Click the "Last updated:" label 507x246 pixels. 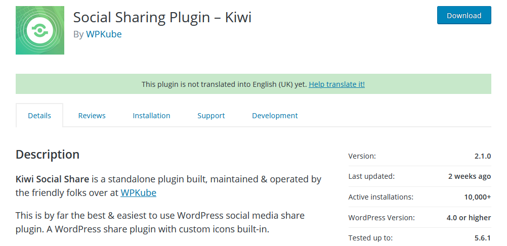(371, 176)
